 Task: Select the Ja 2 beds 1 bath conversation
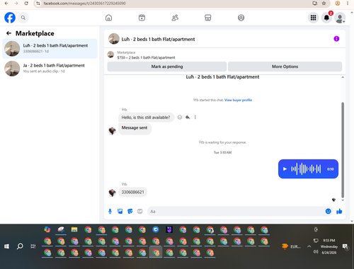pyautogui.click(x=50, y=69)
